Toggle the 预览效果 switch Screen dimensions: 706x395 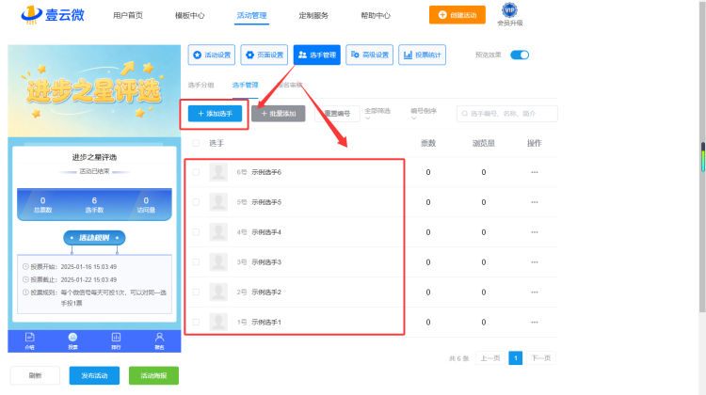pos(520,55)
